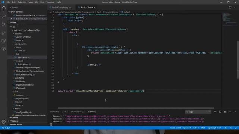This screenshot has height=134, width=239.
Task: Open the Terminal menu
Action: (50, 3)
